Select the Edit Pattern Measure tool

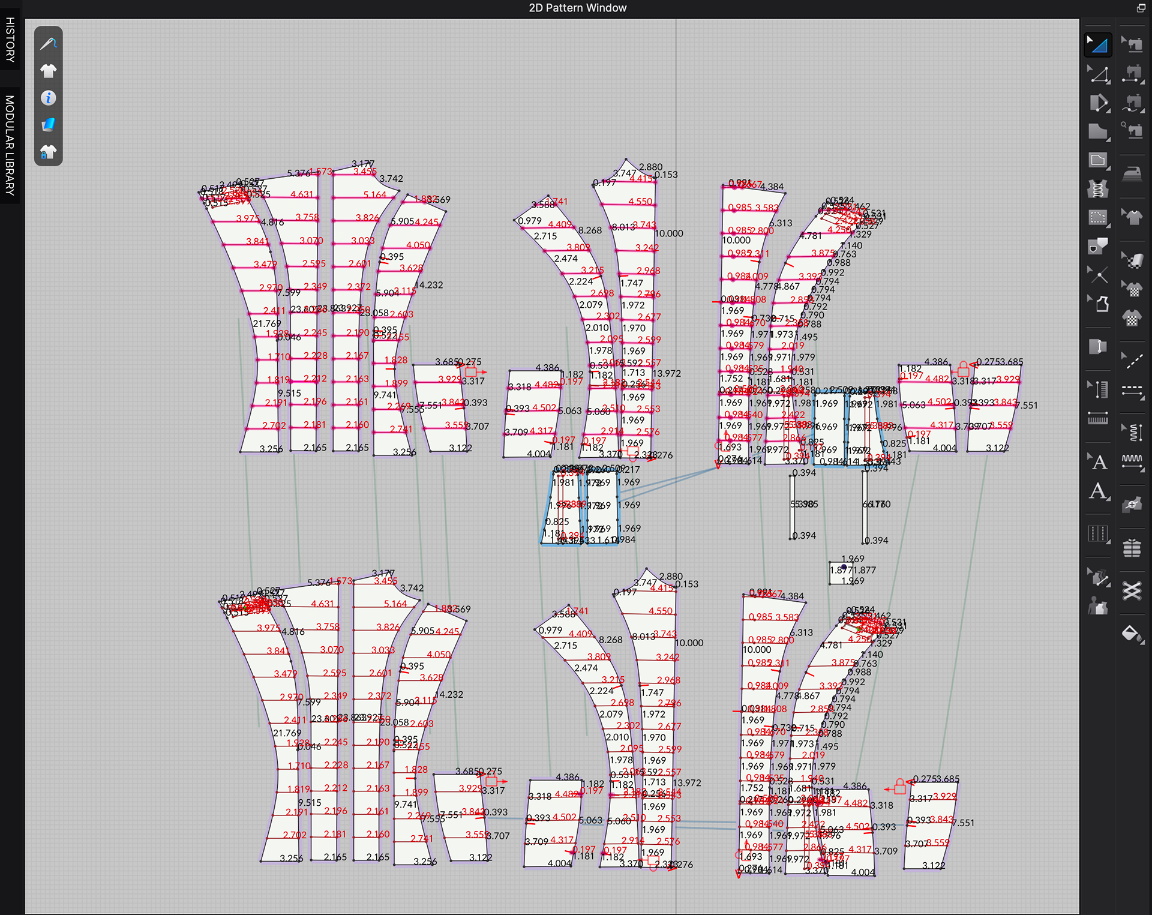(1099, 390)
